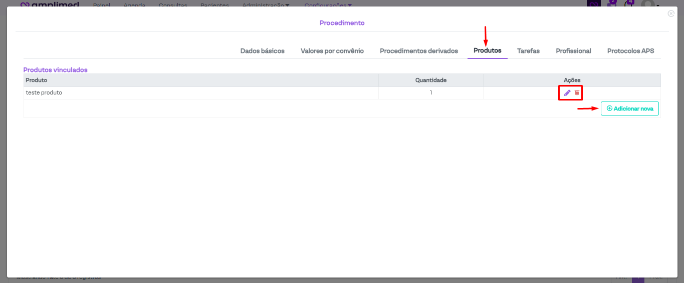Open the Protocolos APS tab
The image size is (684, 283).
click(x=630, y=51)
